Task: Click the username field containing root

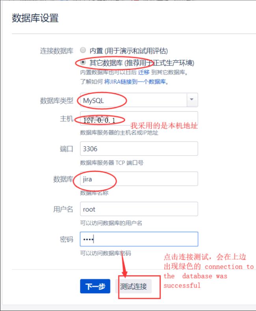Action: coord(139,209)
